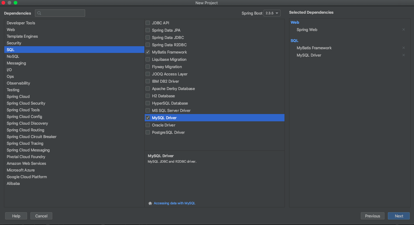
Task: Click the Help button
Action: (16, 216)
